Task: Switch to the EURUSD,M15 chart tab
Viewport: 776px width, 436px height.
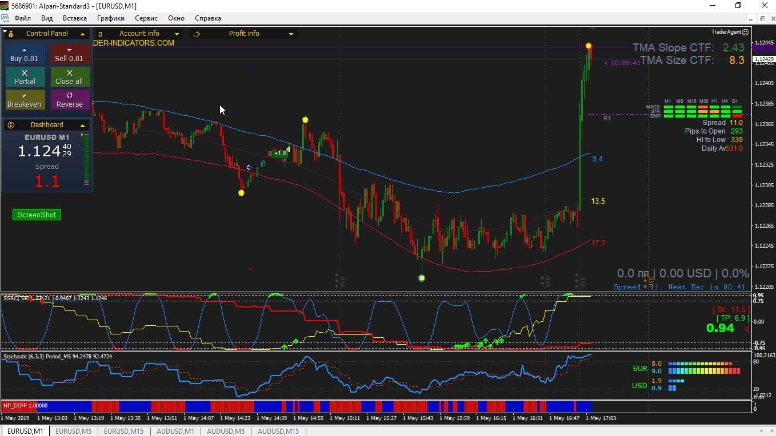Action: tap(124, 431)
